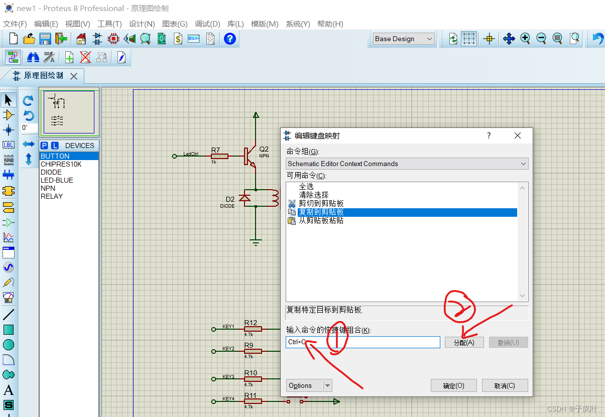Select DIODE in the devices list
This screenshot has width=605, height=417.
point(51,172)
